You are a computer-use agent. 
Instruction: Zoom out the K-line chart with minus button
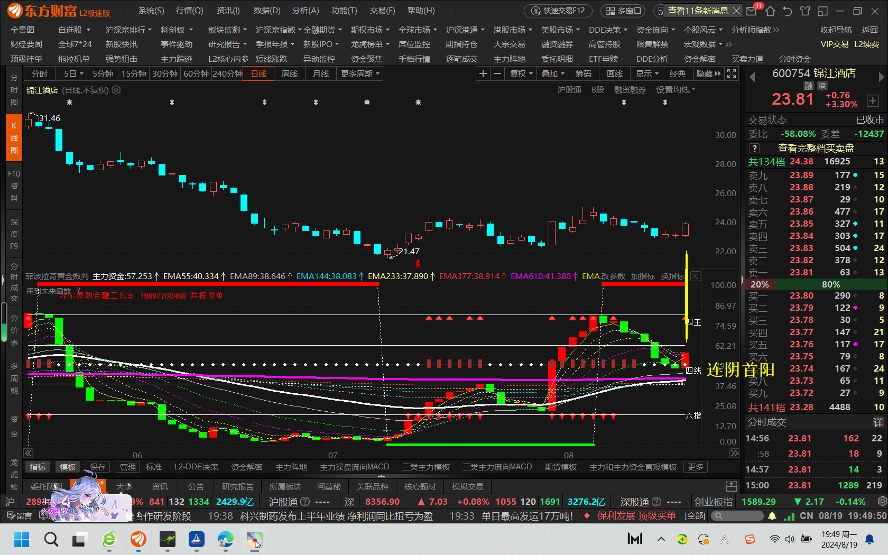[497, 74]
